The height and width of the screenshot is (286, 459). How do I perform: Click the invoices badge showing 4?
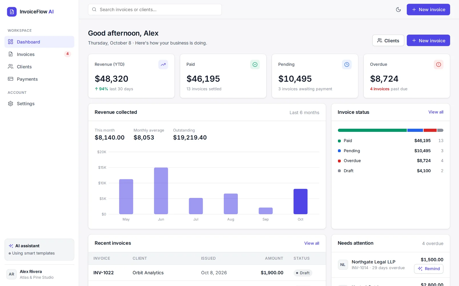67,54
